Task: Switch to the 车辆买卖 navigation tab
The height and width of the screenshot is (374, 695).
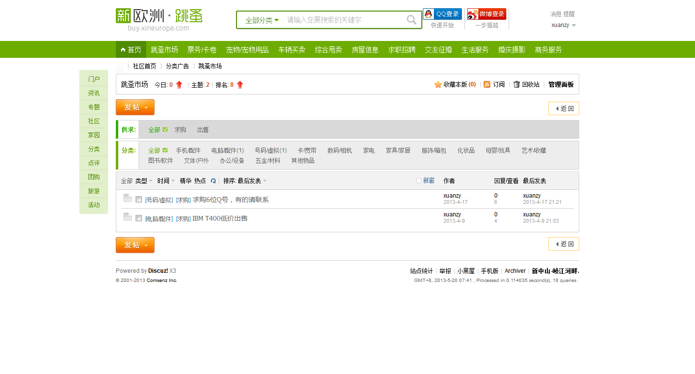Action: [292, 49]
